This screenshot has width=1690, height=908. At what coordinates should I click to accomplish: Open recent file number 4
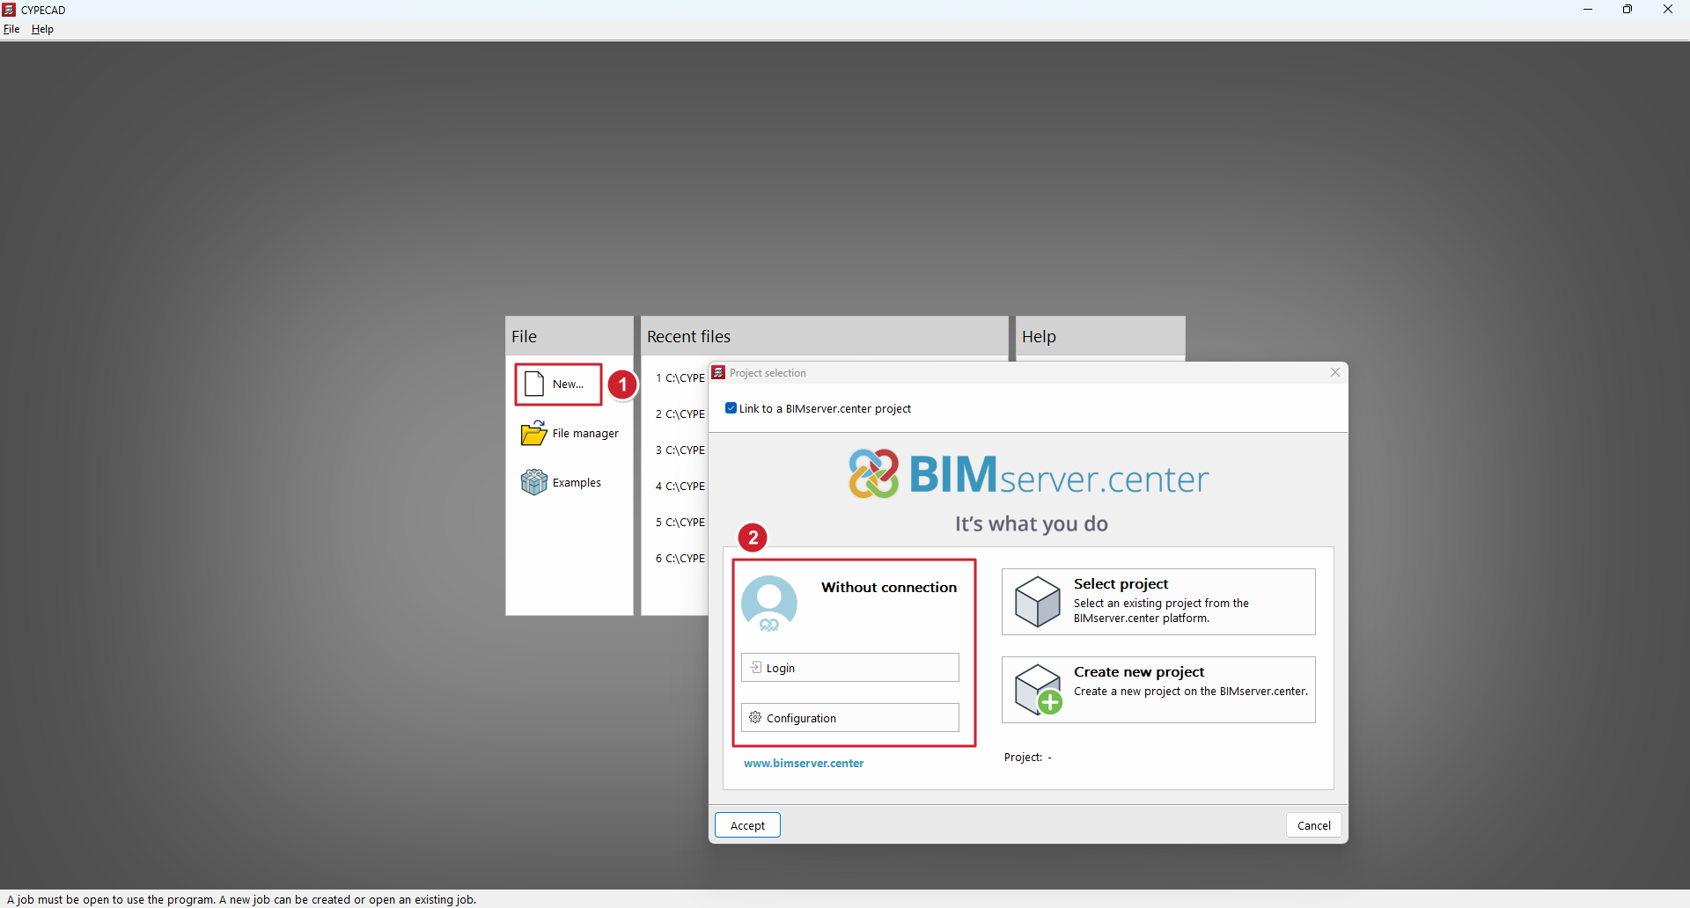[x=680, y=487]
